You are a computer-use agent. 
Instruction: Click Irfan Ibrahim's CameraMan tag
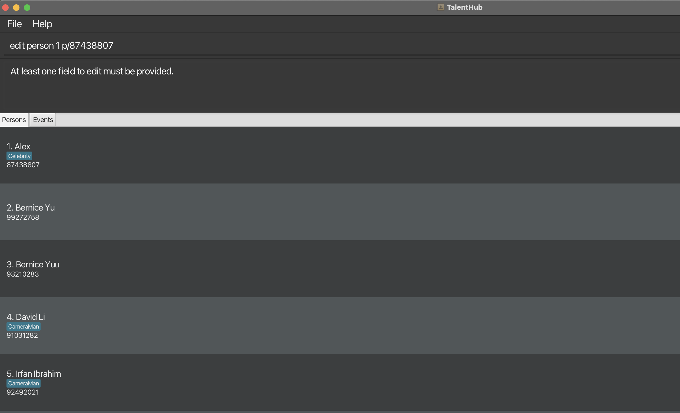coord(24,383)
